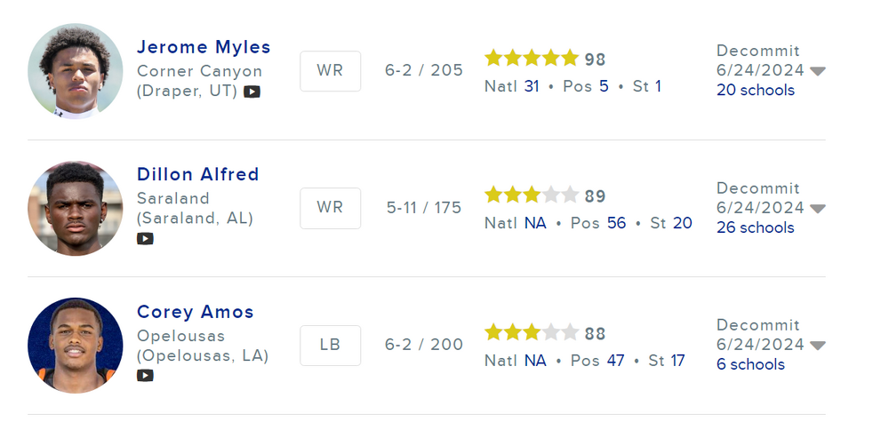Select Dillon Alfred's headshot thumbnail
889x422 pixels.
(x=76, y=209)
